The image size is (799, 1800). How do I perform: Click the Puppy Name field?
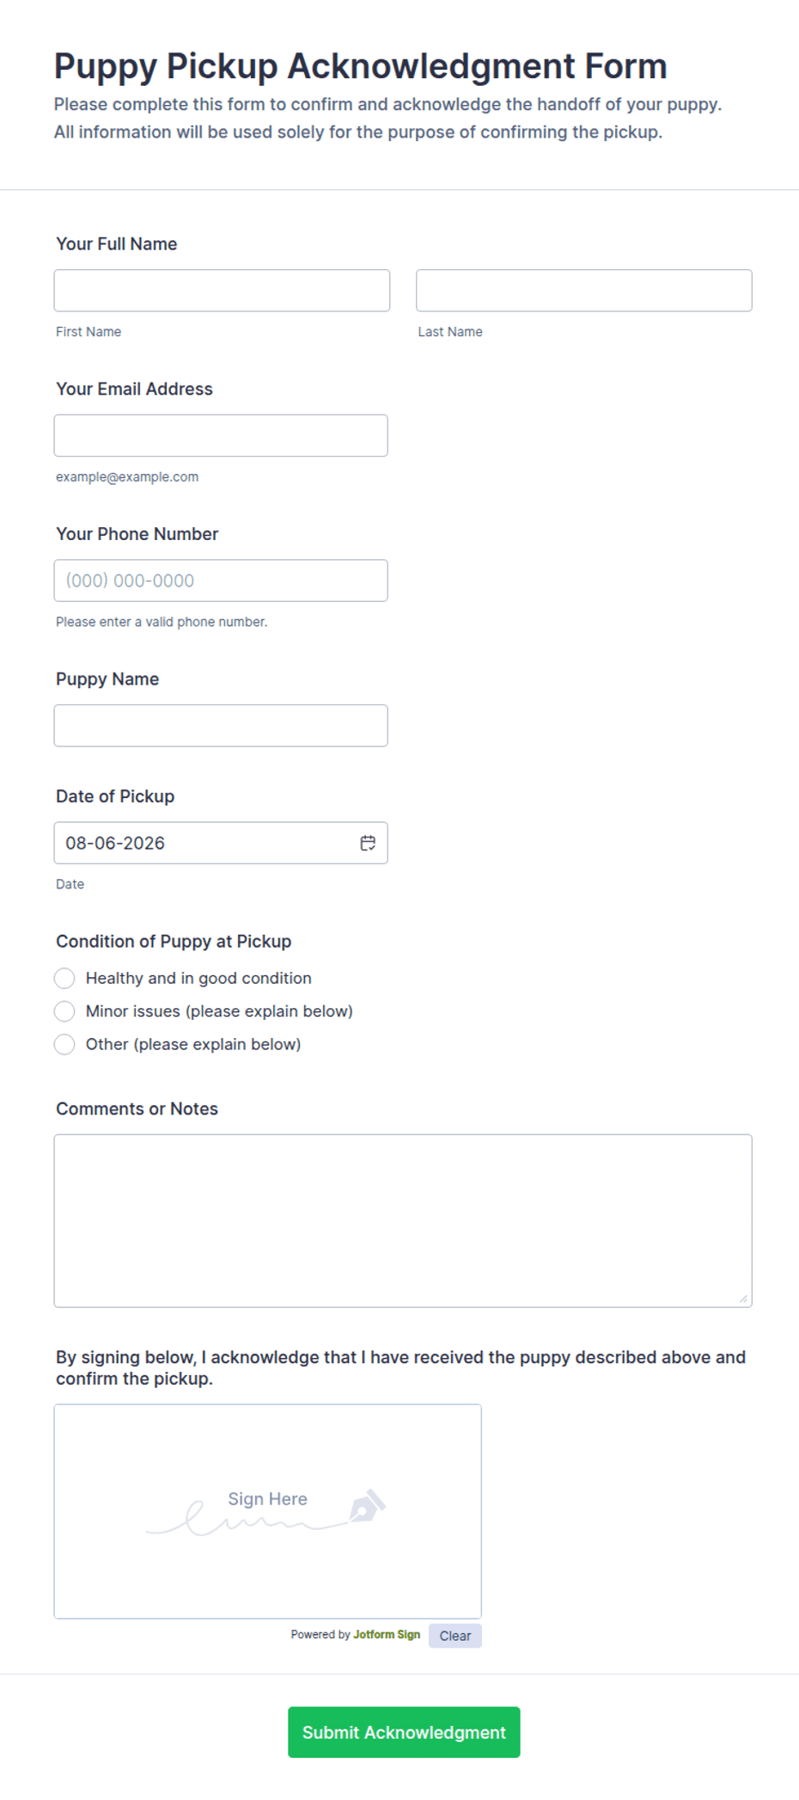coord(221,726)
